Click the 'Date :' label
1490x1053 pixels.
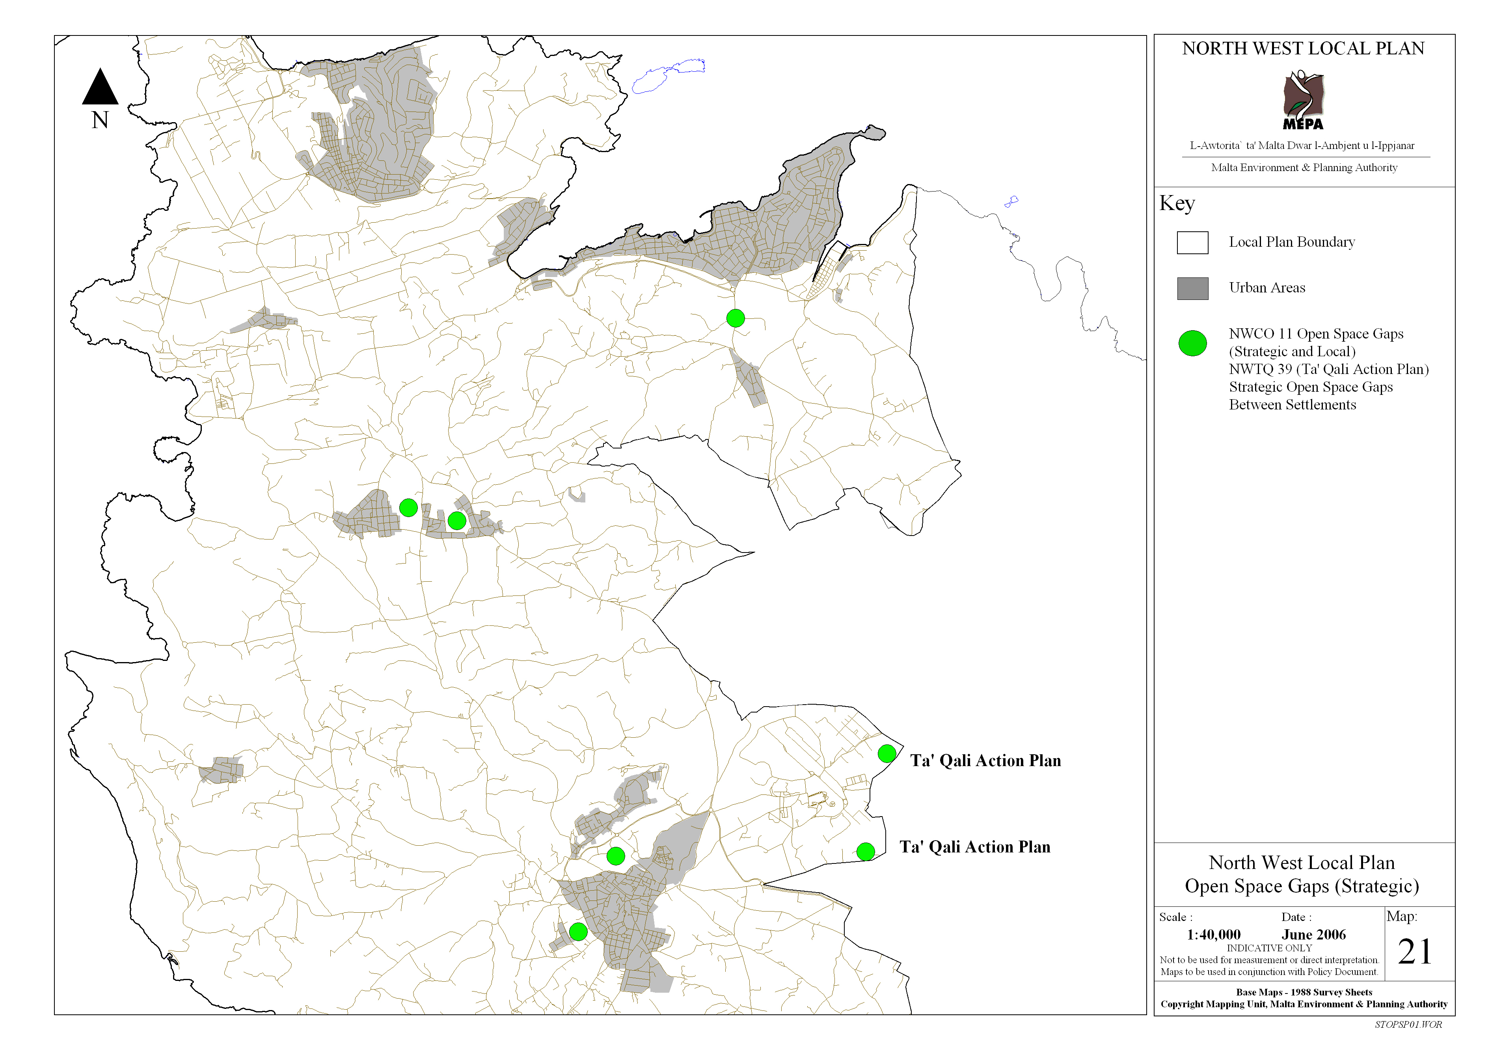(x=1296, y=917)
